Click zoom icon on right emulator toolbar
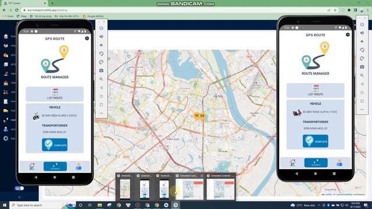Screen dimensions: 372x209 362,75
